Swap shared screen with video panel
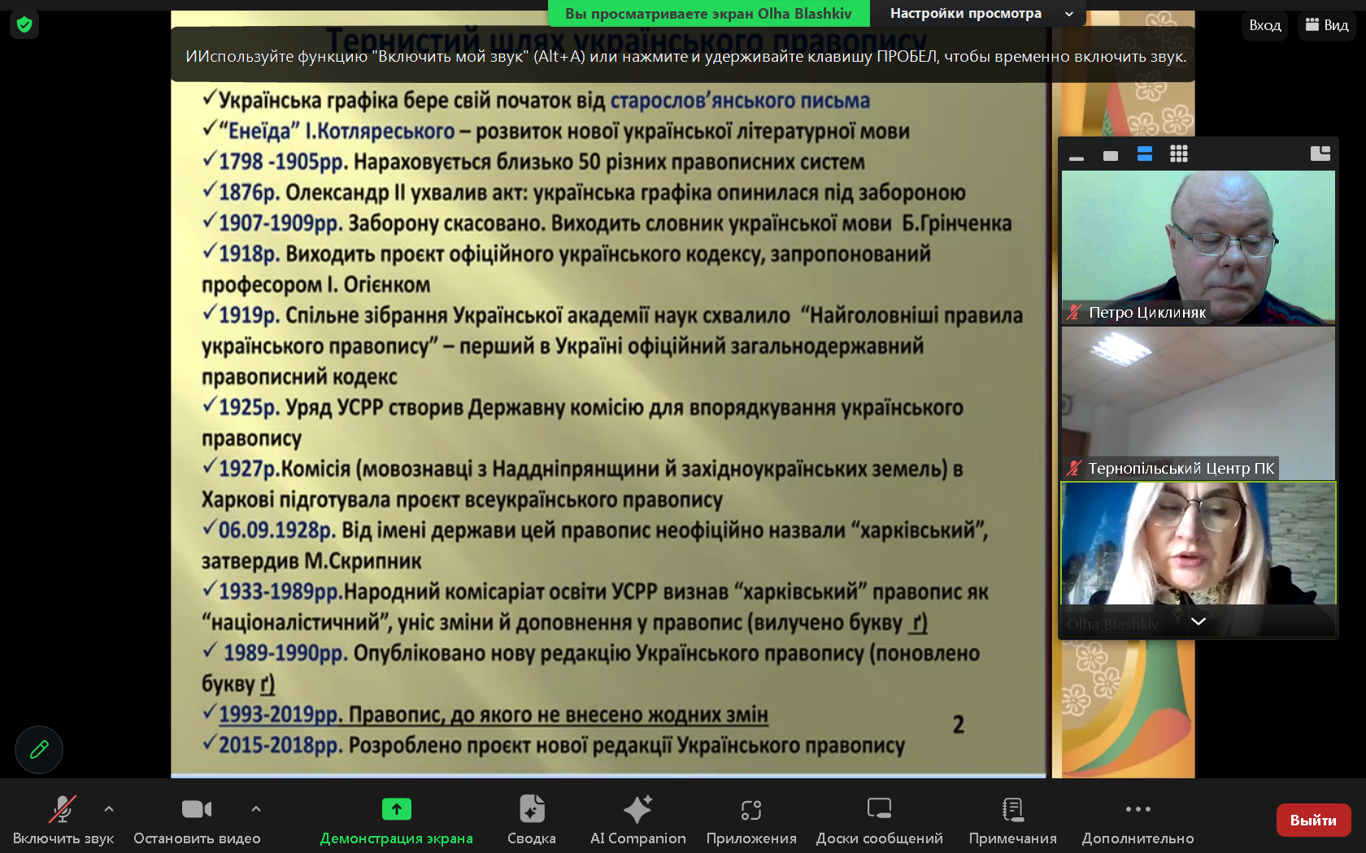 coord(1320,154)
